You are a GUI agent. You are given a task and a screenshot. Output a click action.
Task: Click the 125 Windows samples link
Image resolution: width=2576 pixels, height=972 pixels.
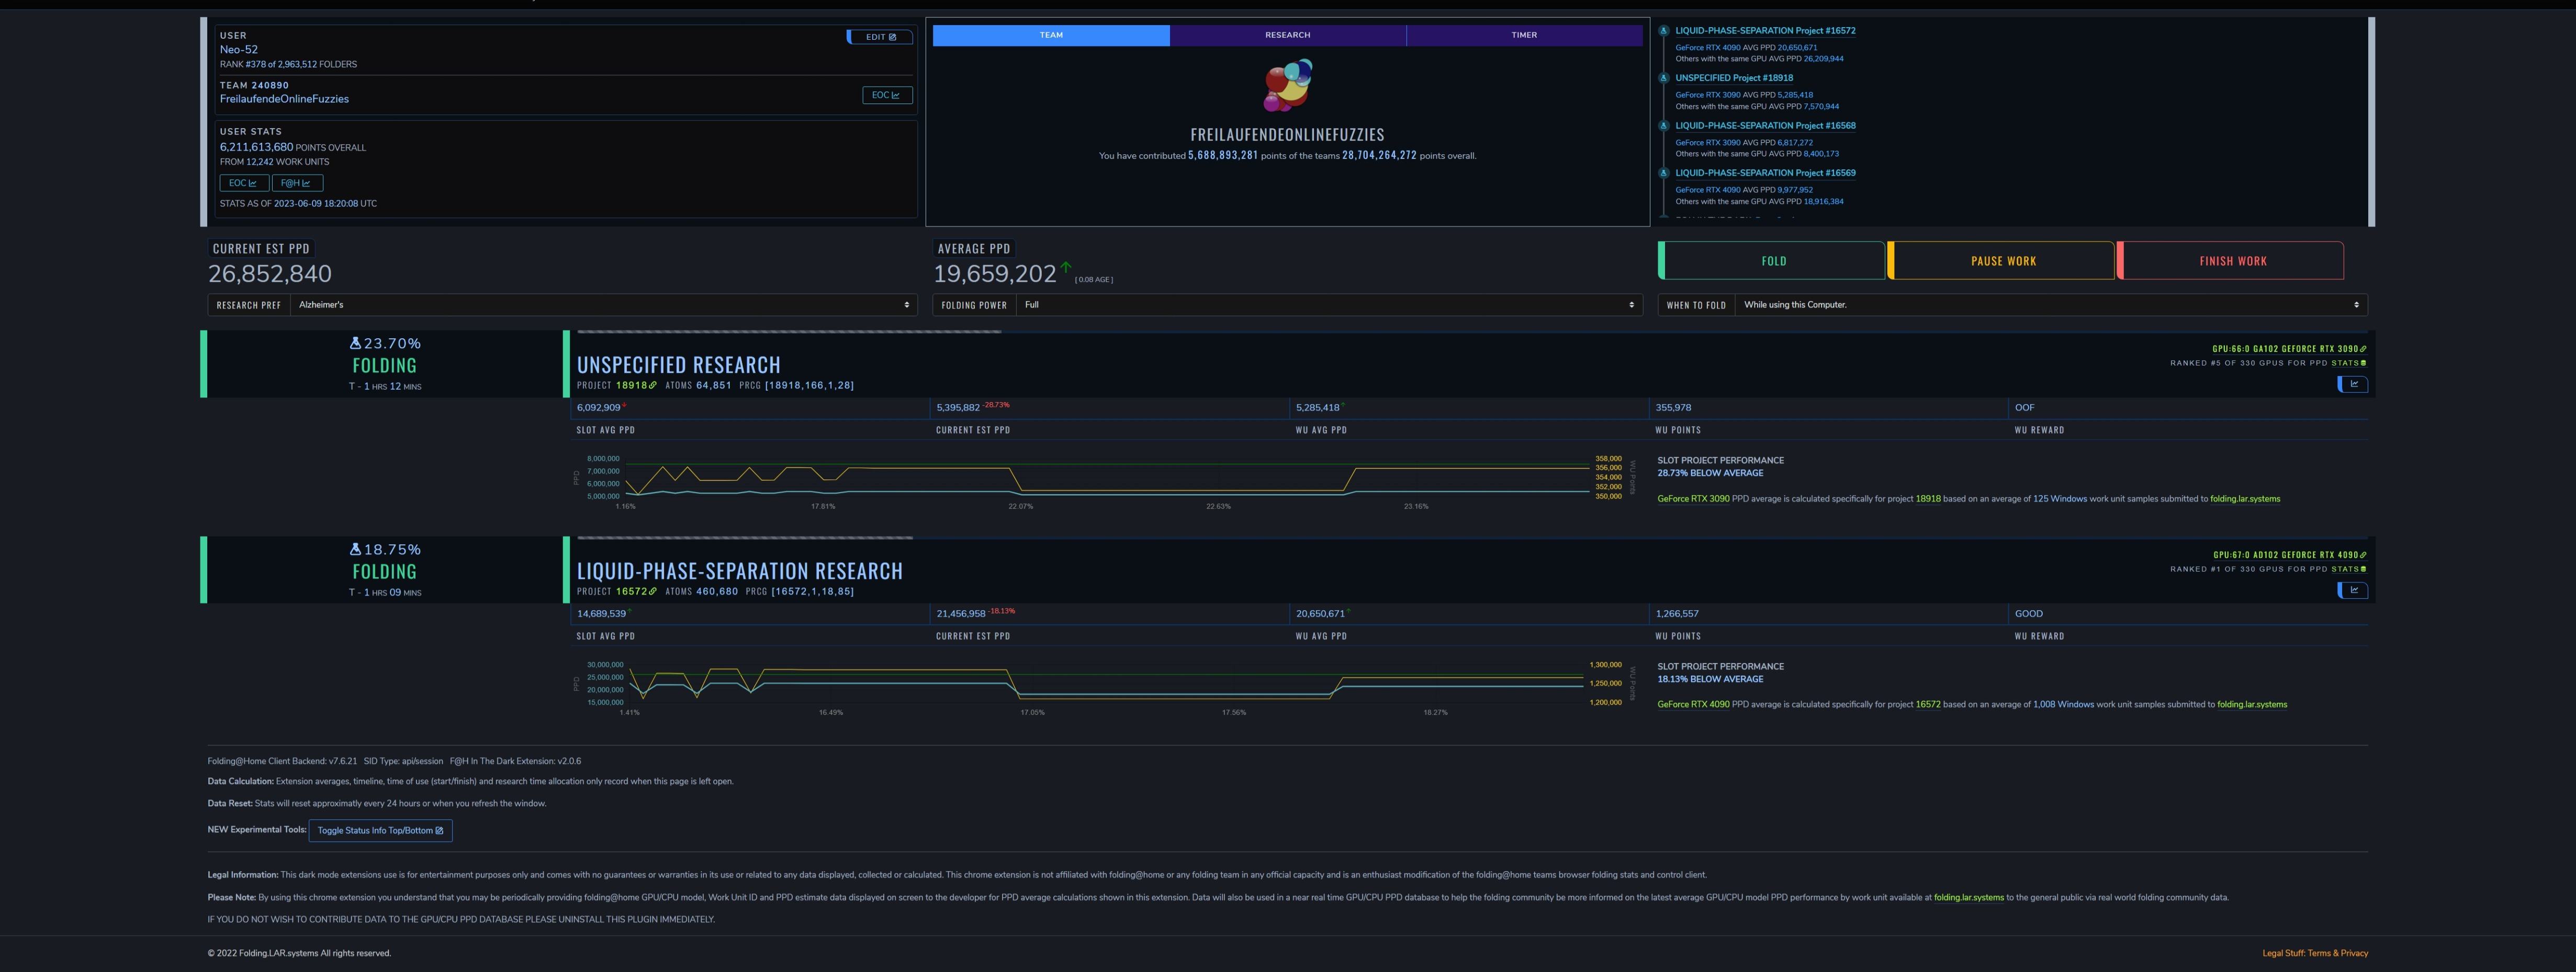point(2059,498)
